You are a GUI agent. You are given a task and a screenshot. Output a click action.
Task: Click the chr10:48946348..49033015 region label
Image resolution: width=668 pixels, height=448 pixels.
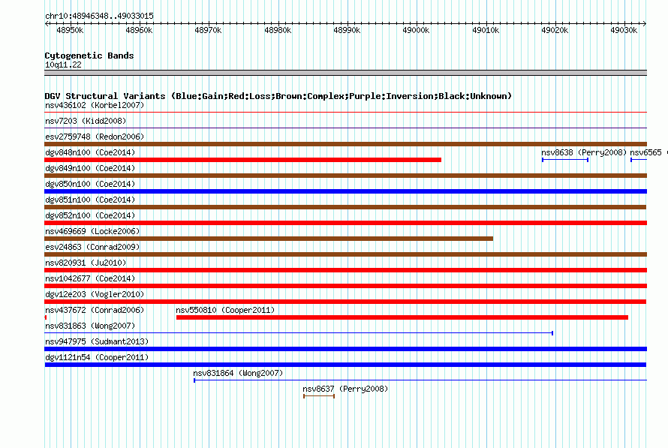click(x=99, y=16)
